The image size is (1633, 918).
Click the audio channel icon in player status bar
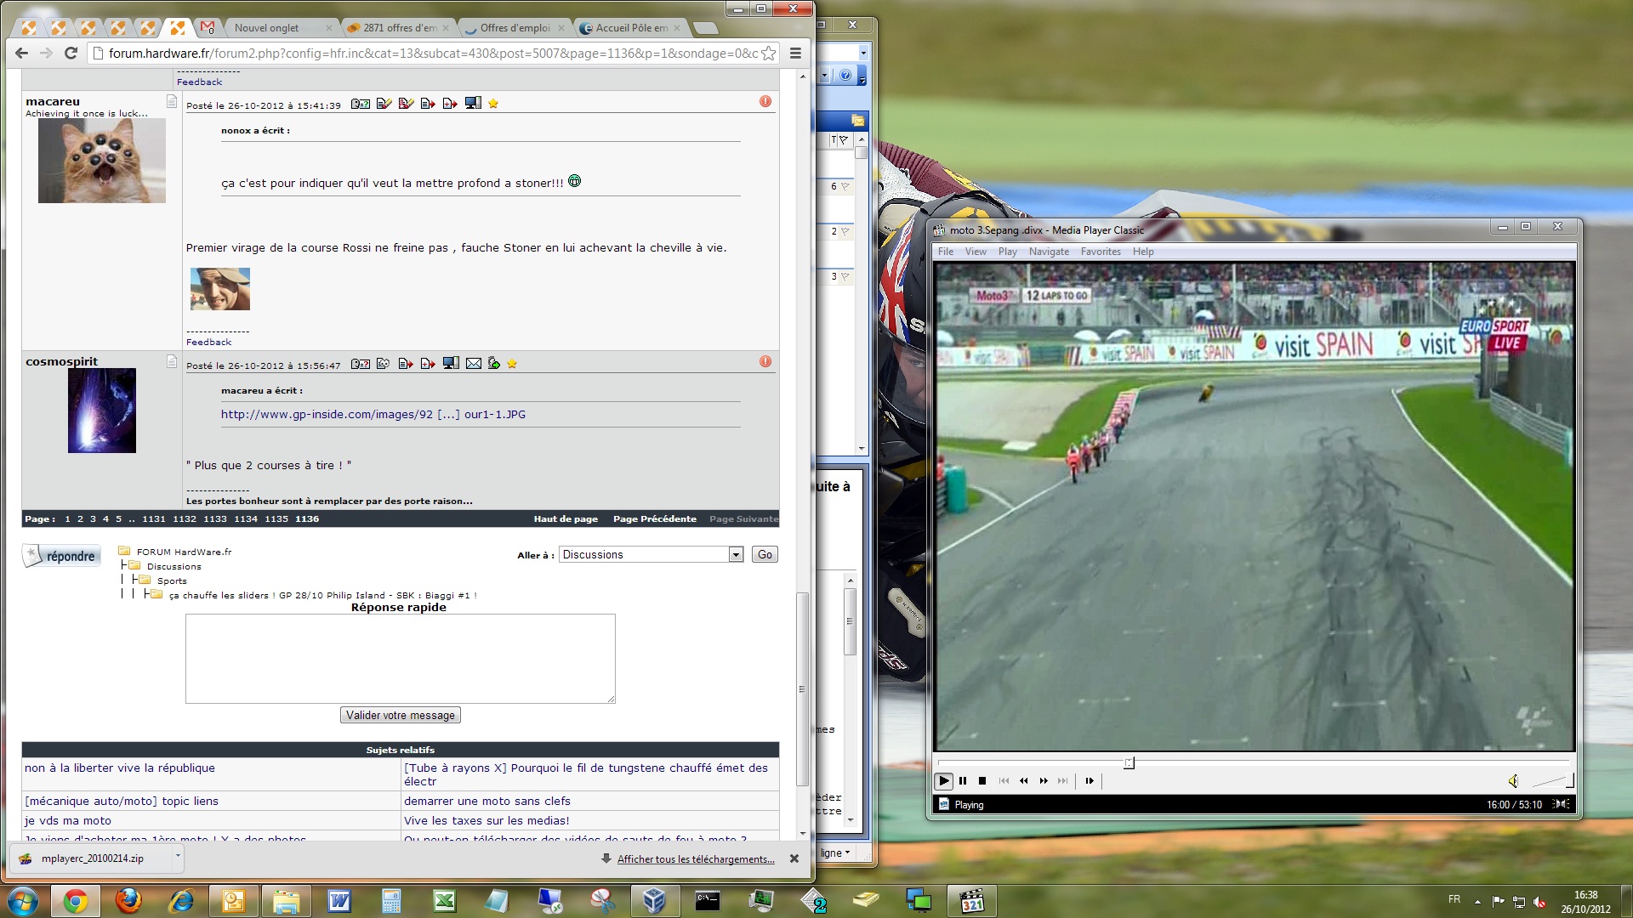(1562, 804)
